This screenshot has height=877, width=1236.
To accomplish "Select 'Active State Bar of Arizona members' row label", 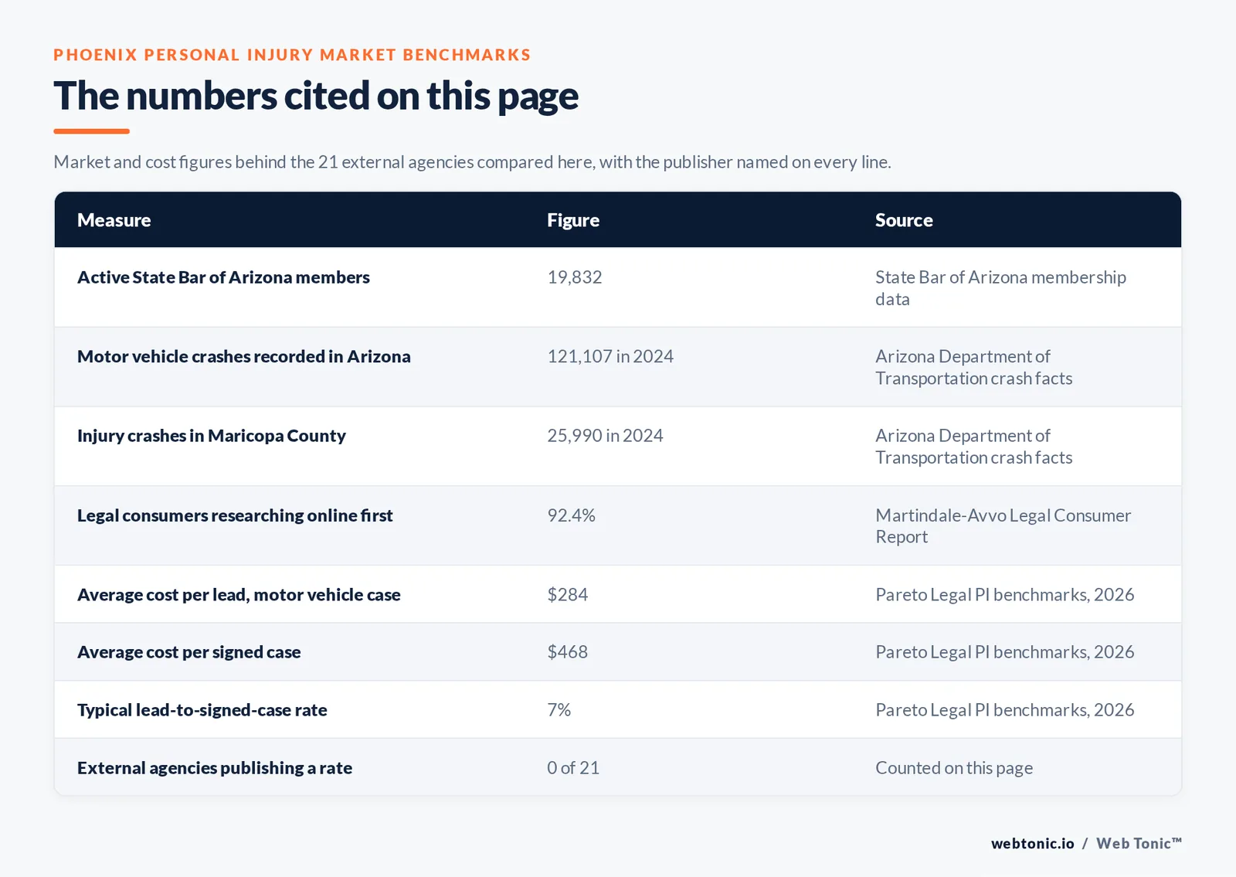I will [223, 277].
